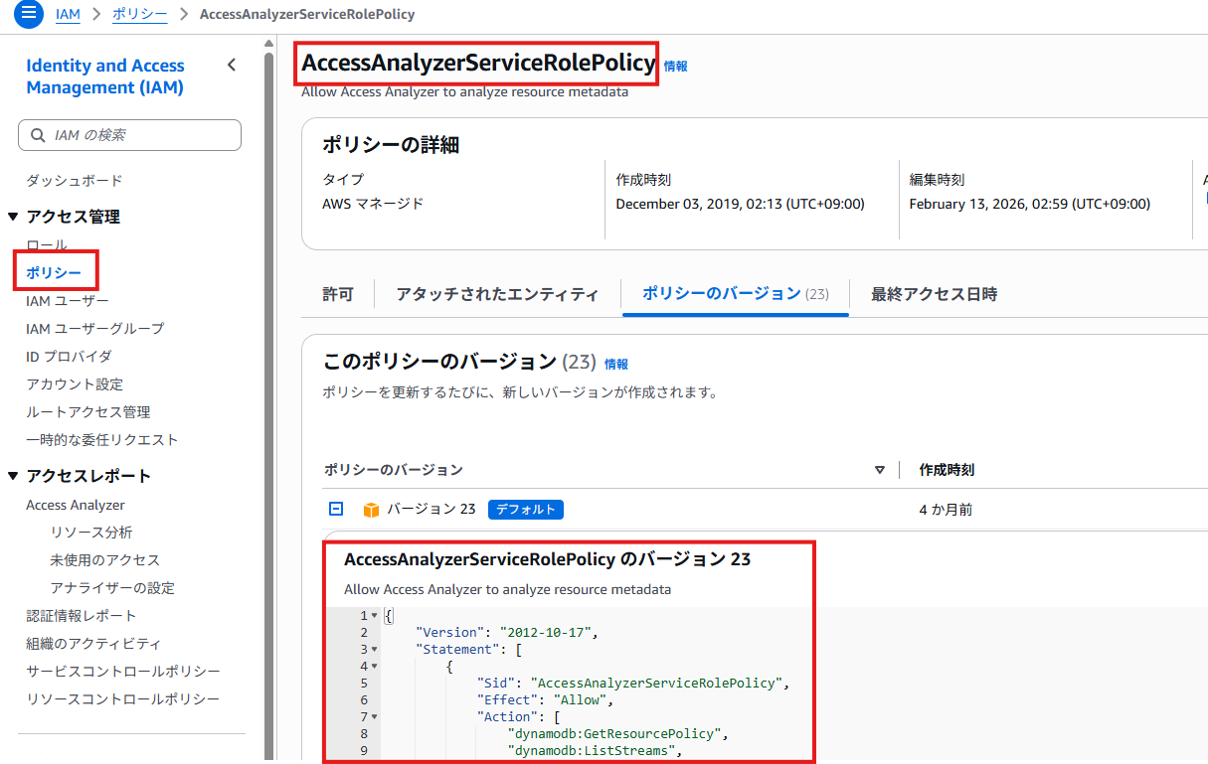Open the 最終アクセス日時 tab
The image size is (1208, 764).
(x=934, y=294)
